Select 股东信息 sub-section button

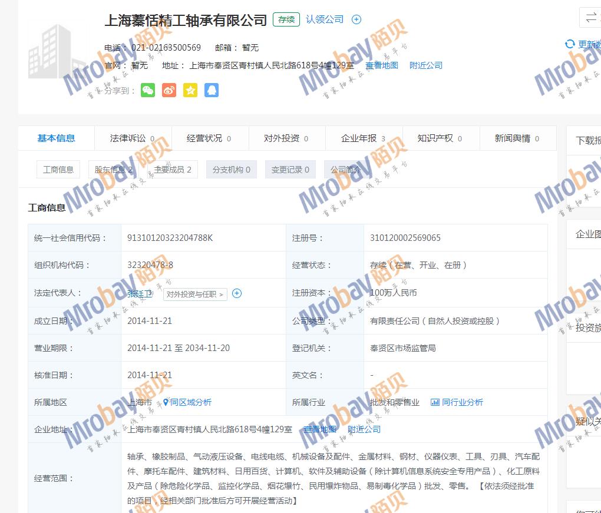click(x=114, y=170)
